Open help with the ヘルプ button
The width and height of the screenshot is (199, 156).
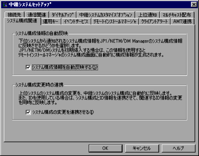(178, 148)
